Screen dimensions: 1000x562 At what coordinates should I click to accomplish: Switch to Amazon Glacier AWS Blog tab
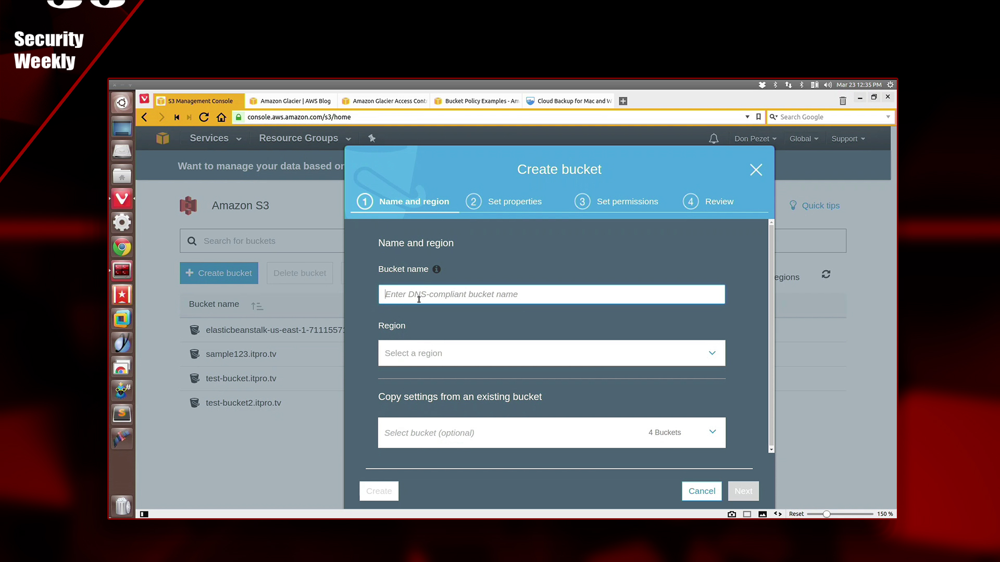tap(291, 101)
